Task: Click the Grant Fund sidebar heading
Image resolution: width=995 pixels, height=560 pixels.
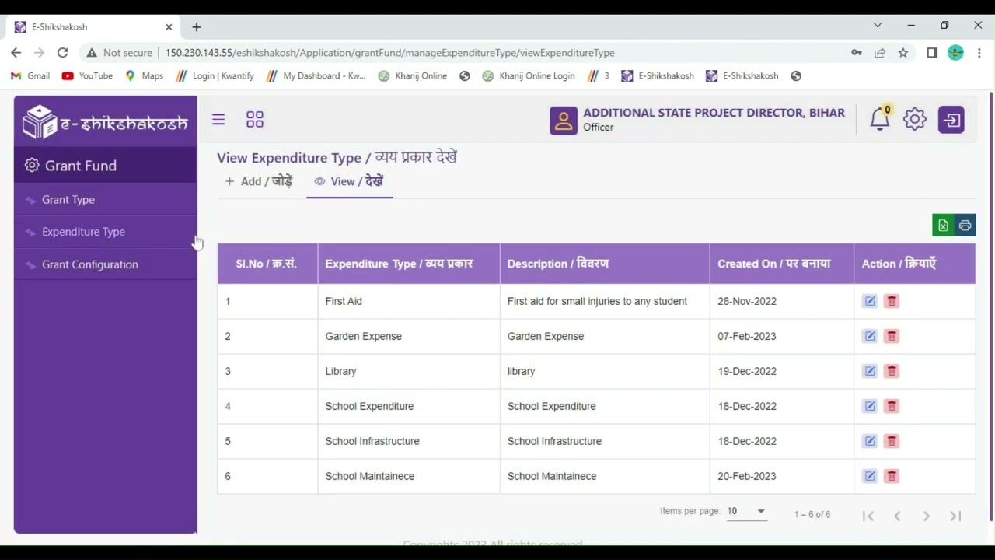Action: coord(105,166)
